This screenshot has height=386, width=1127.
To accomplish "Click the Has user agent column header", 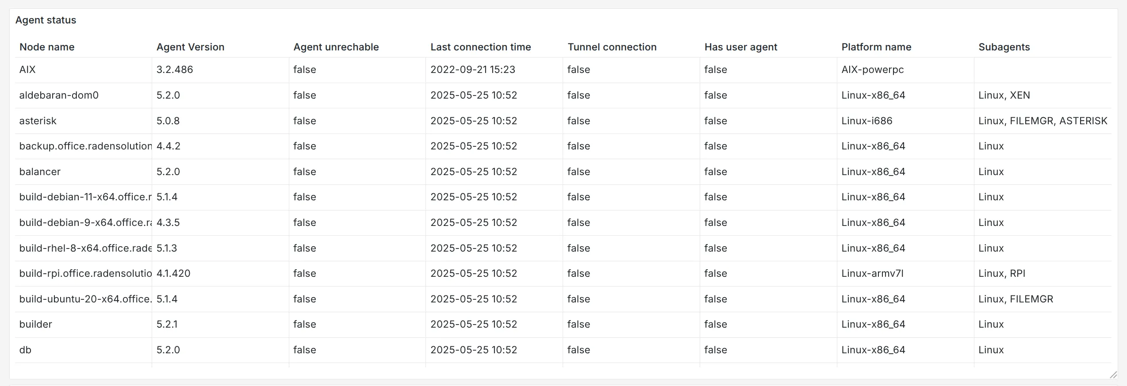I will (740, 47).
